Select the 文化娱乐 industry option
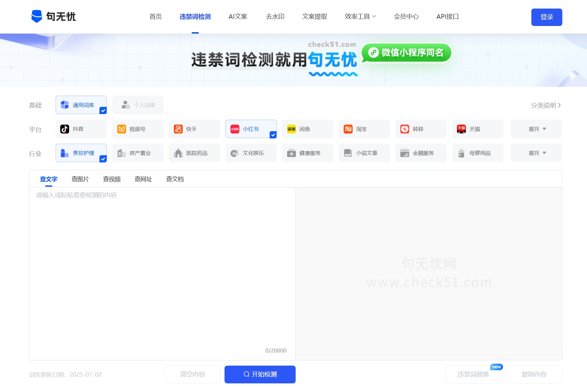 pyautogui.click(x=251, y=153)
